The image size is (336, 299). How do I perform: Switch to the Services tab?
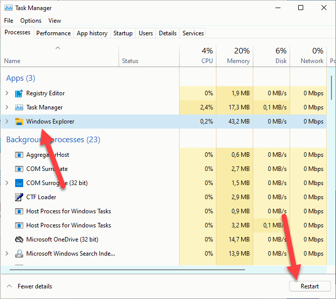click(x=193, y=33)
